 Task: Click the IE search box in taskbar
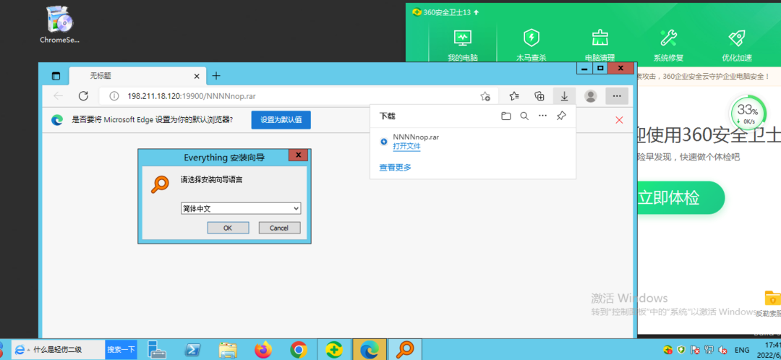(58, 350)
